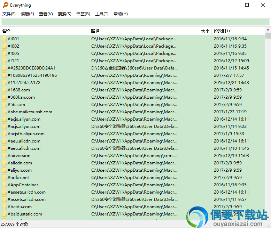Viewport: 271px width, 228px height.
Task: Click folder icon of #1080863915254190196
Action: pyautogui.click(x=4, y=75)
